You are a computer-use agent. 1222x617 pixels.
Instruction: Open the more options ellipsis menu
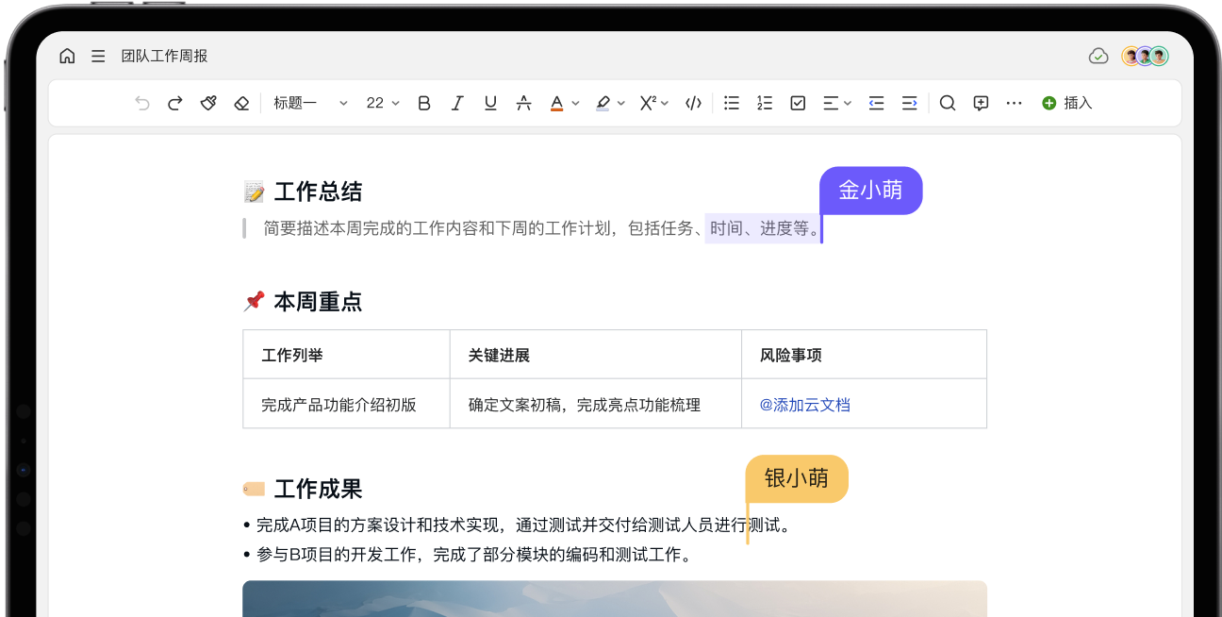pos(1014,104)
